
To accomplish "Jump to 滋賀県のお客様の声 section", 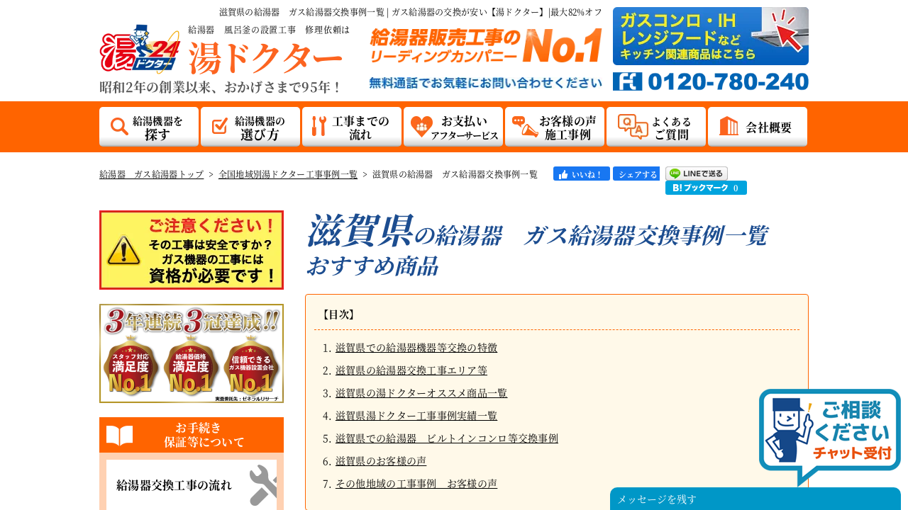I will tap(380, 461).
